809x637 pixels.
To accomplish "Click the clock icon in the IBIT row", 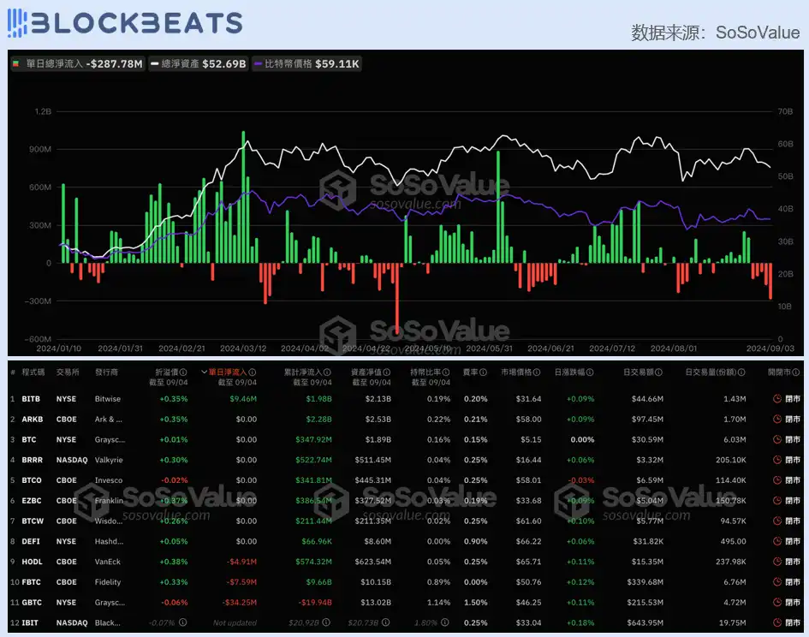I will [x=776, y=622].
